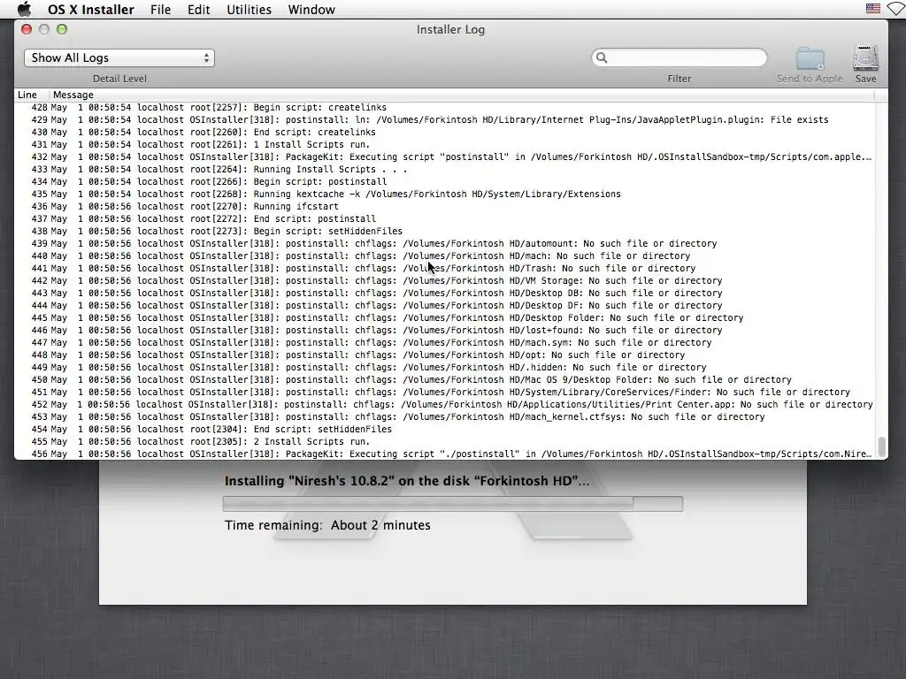The image size is (906, 679).
Task: Select line 429 JavaAppletPlugin File exists entry
Action: 445,119
